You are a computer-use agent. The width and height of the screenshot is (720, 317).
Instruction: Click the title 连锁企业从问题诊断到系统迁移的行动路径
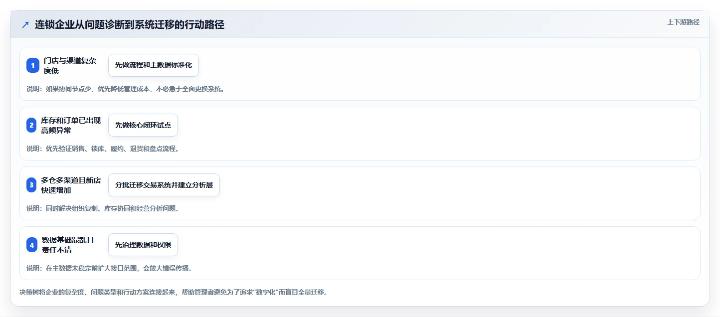point(129,24)
